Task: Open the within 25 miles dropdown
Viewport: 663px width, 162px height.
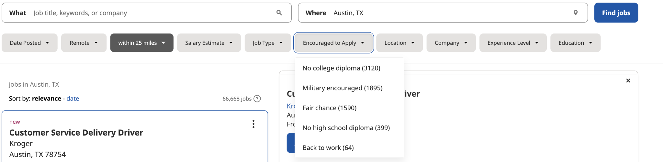Action: pos(142,43)
